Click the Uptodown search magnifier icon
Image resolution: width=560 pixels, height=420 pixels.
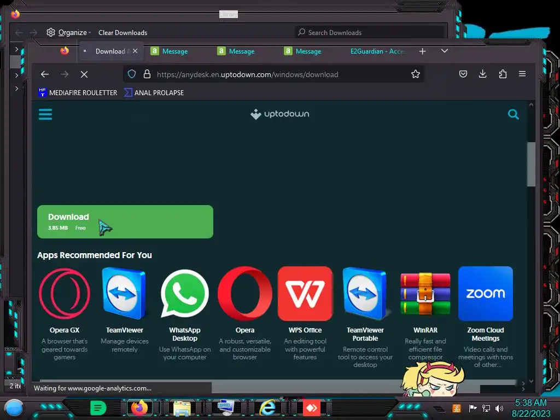click(513, 114)
